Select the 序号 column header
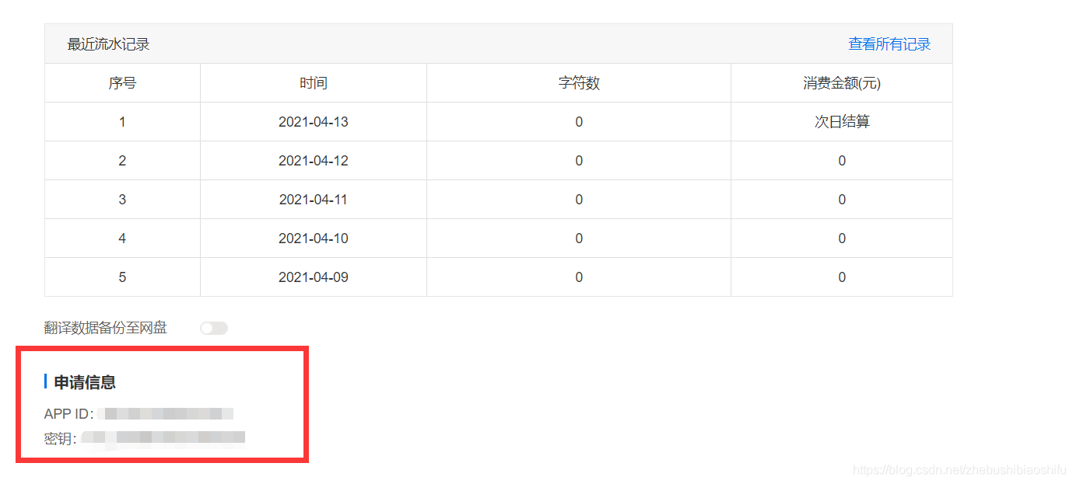This screenshot has height=484, width=1073. (122, 83)
